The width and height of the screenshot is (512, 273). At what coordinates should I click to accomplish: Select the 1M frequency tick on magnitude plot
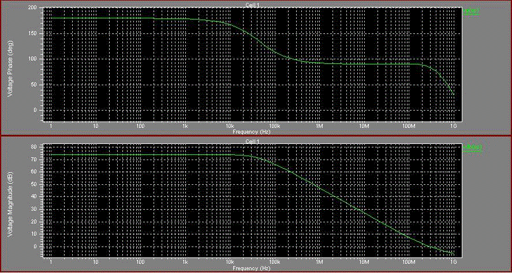(319, 263)
